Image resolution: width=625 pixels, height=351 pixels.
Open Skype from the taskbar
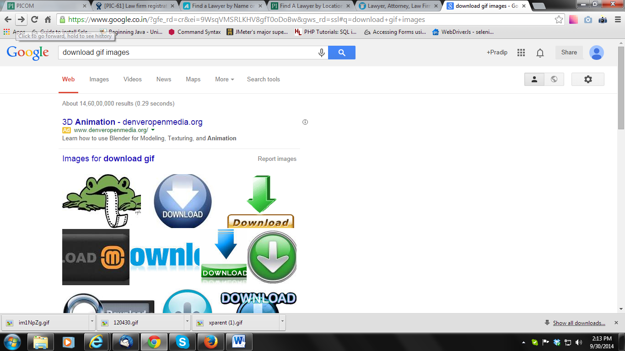(x=183, y=342)
